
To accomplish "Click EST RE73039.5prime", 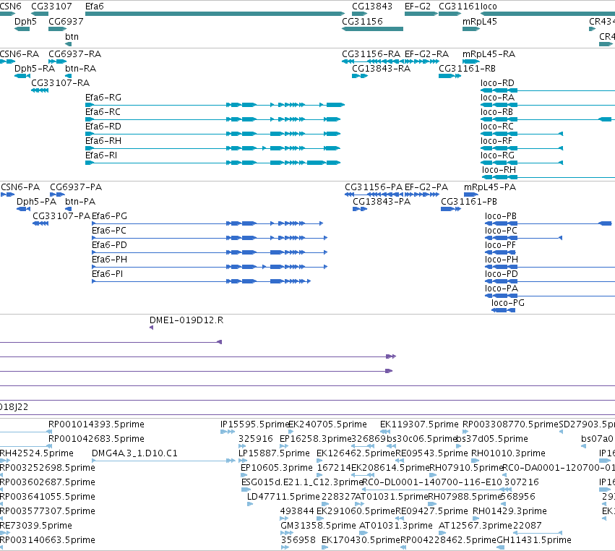I will tap(36, 526).
